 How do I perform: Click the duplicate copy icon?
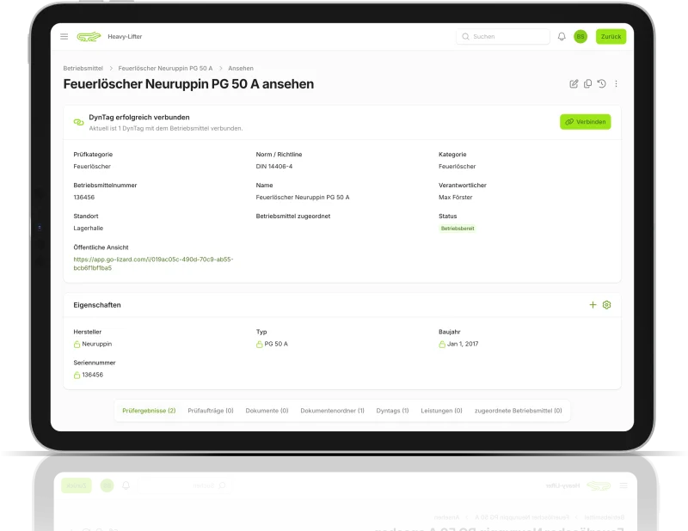coord(587,84)
